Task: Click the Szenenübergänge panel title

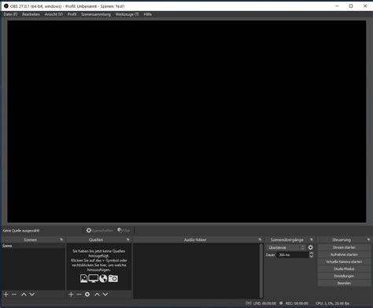Action: [x=287, y=239]
